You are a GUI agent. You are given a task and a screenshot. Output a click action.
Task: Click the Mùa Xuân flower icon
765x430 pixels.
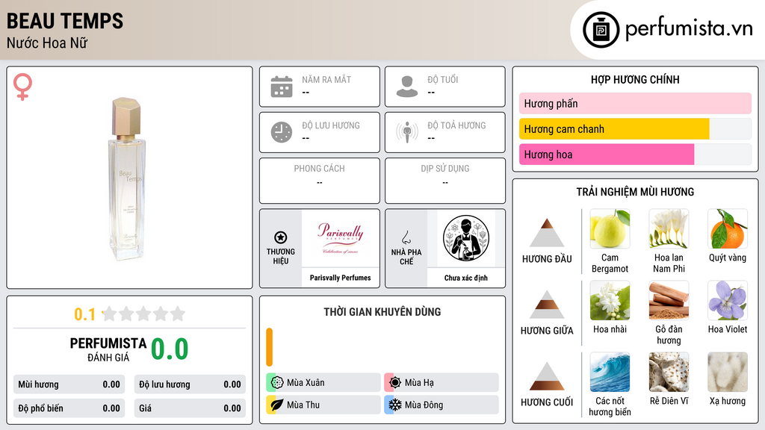tap(277, 383)
